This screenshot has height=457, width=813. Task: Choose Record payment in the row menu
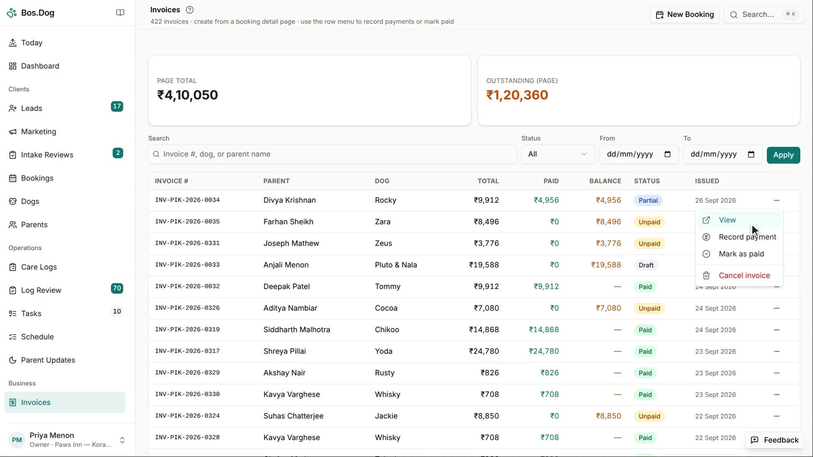(739, 237)
